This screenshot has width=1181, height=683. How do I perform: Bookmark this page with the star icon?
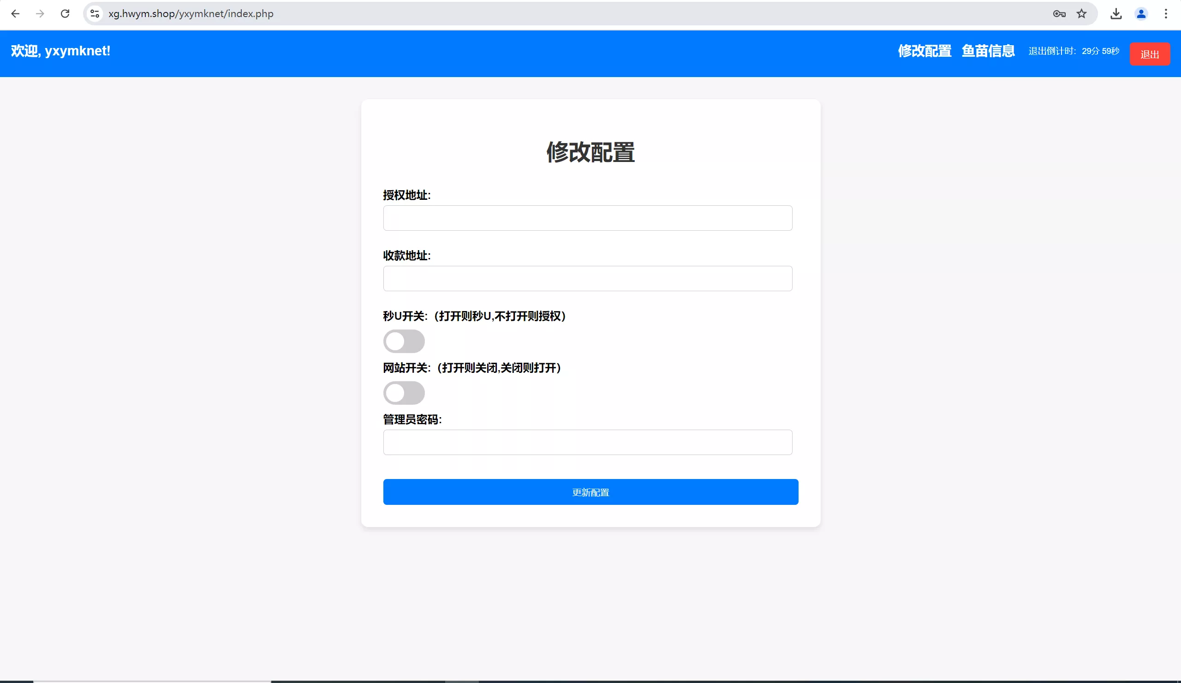[x=1081, y=13]
